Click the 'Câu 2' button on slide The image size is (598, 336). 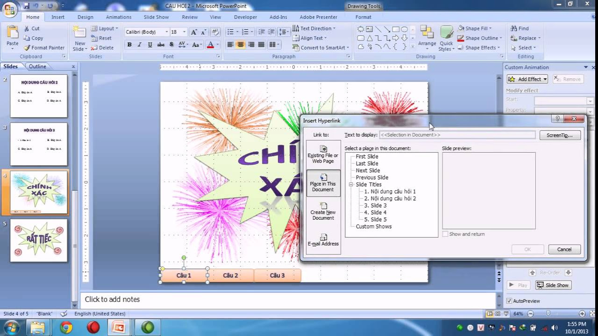pyautogui.click(x=230, y=275)
